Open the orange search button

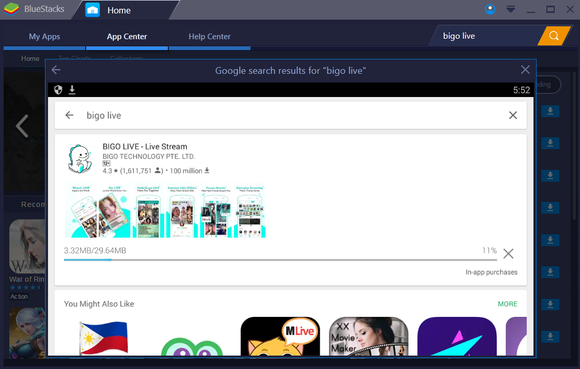554,36
